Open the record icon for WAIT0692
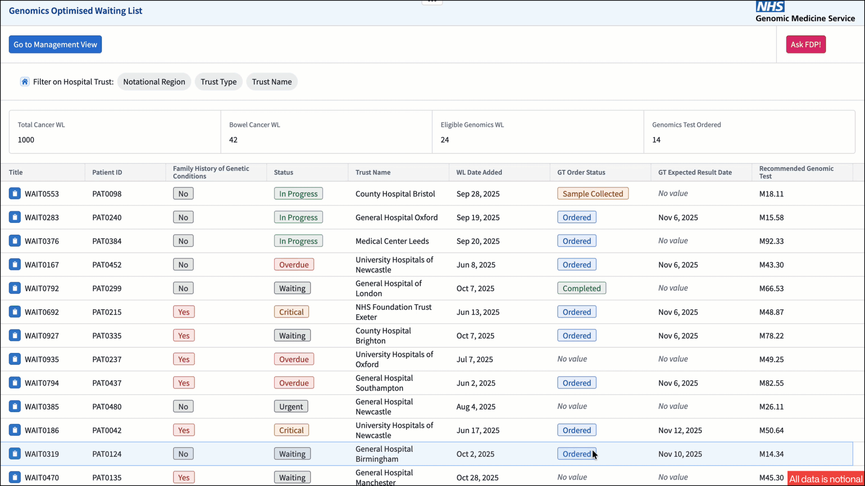 (15, 312)
